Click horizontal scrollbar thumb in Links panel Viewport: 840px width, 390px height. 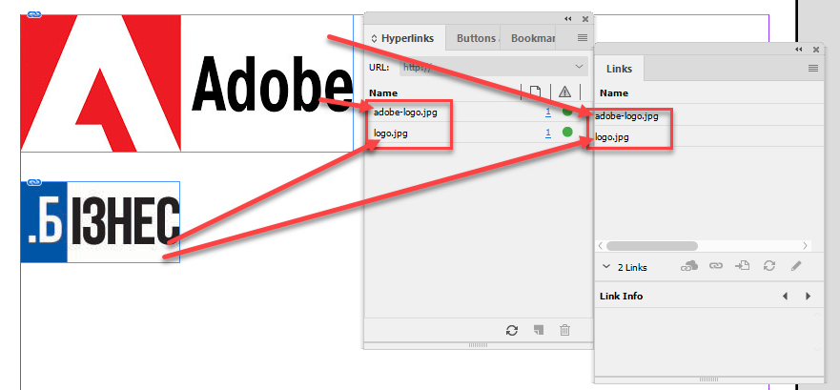pos(651,246)
